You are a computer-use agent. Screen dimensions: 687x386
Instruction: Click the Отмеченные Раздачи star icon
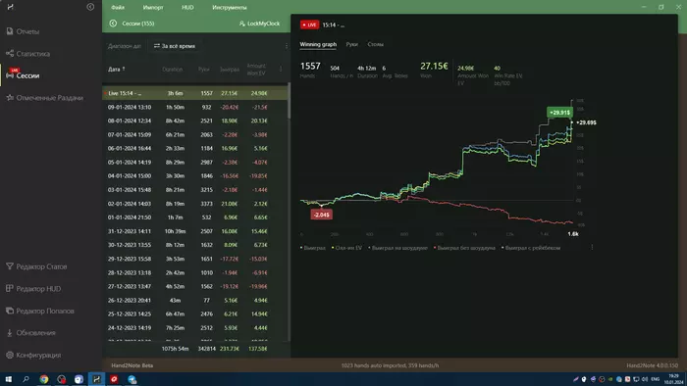[10, 98]
